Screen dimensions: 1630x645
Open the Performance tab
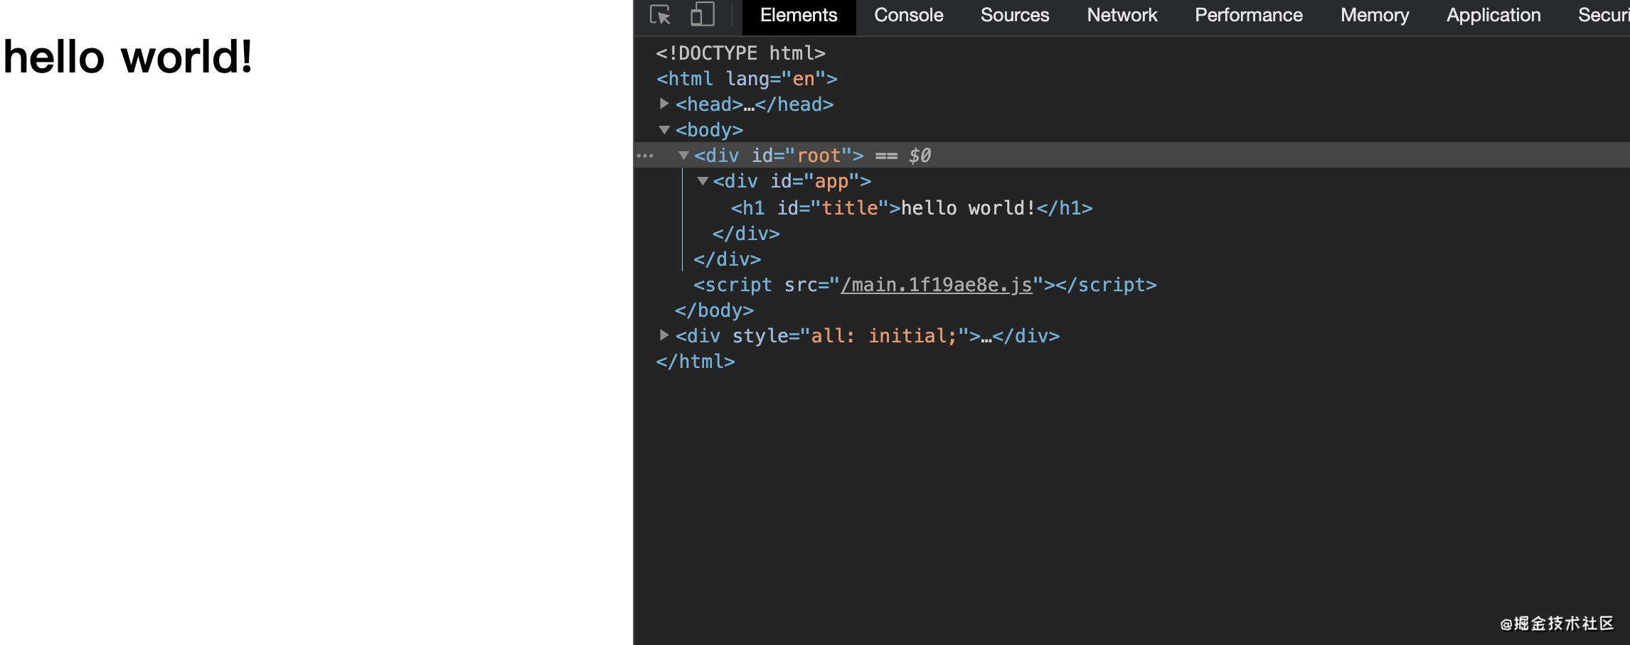(1248, 16)
